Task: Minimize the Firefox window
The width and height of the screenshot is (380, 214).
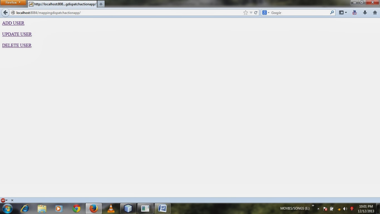Action: tap(354, 3)
